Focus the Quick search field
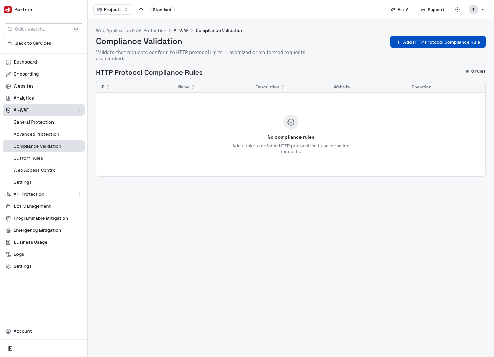 [44, 29]
